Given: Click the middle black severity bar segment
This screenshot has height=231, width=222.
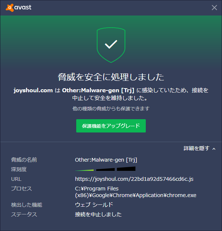Looking at the screenshot, I should click(105, 169).
